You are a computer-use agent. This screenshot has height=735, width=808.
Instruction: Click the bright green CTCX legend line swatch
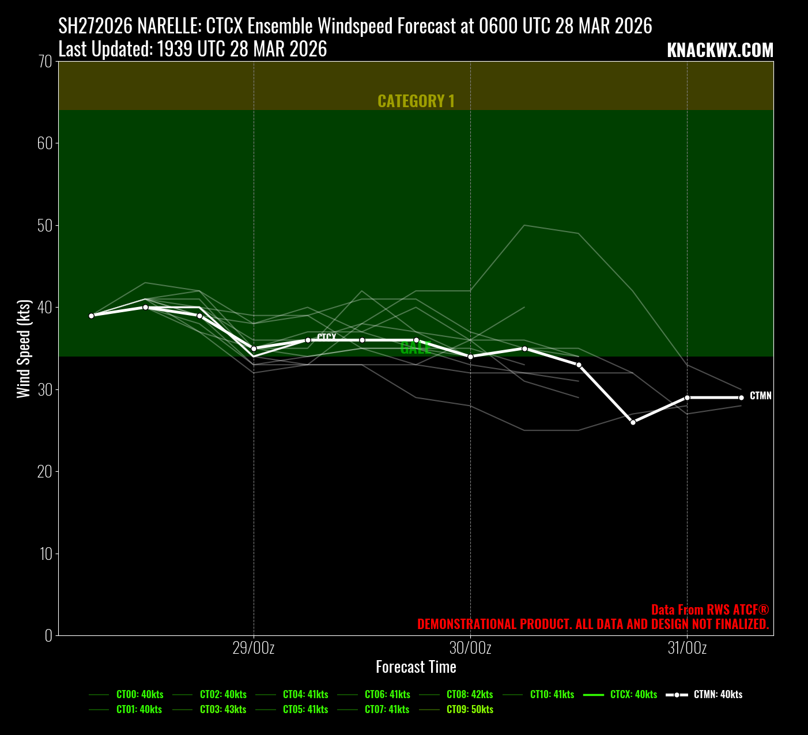coord(594,695)
